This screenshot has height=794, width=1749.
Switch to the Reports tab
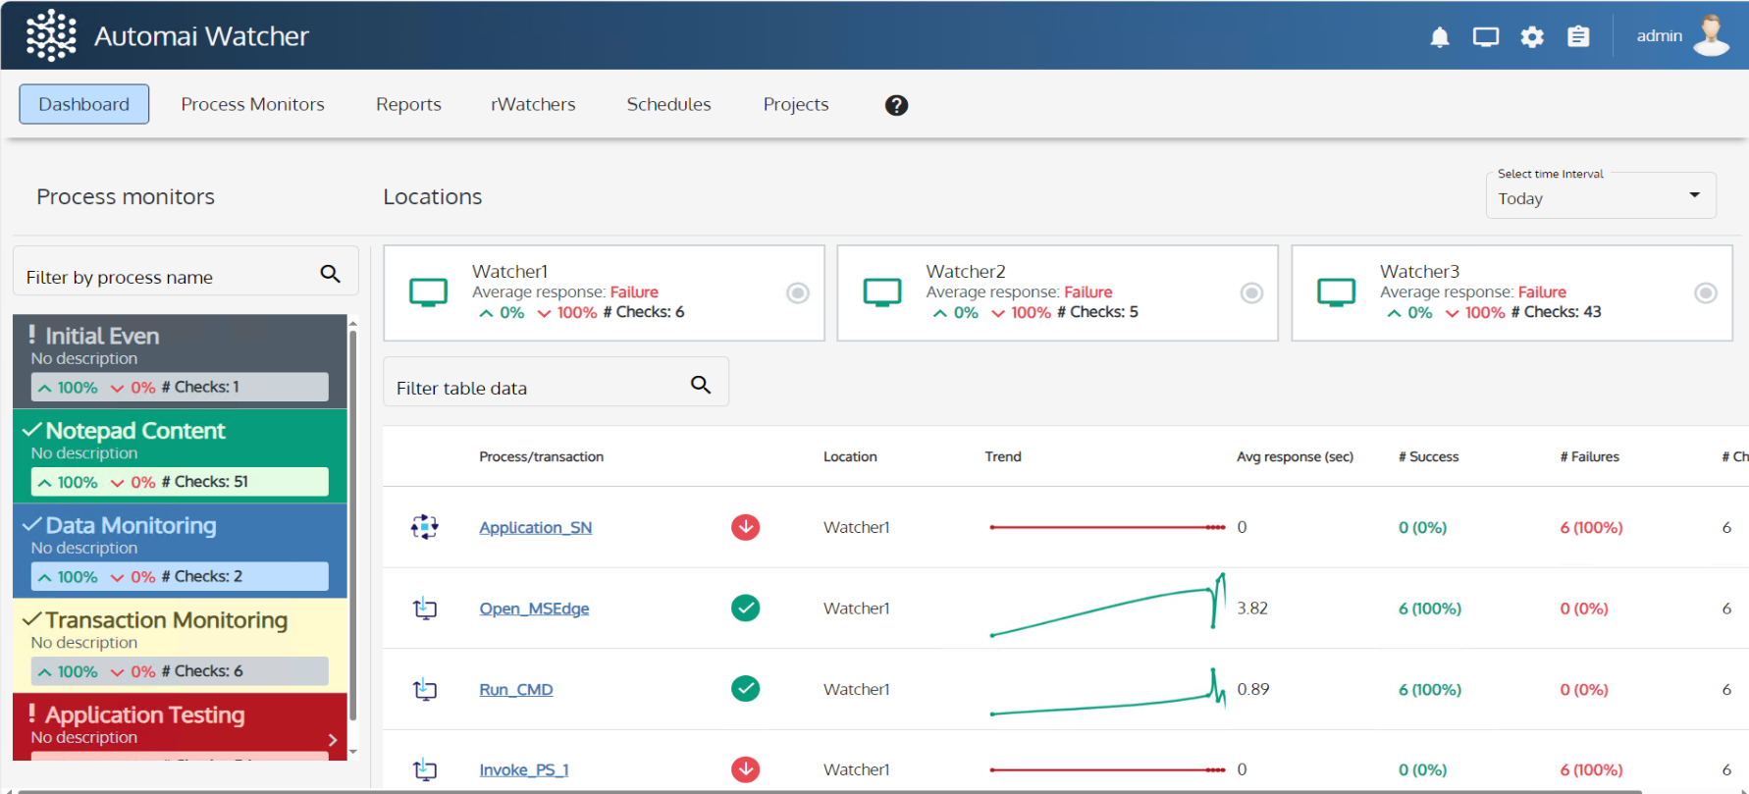tap(408, 104)
